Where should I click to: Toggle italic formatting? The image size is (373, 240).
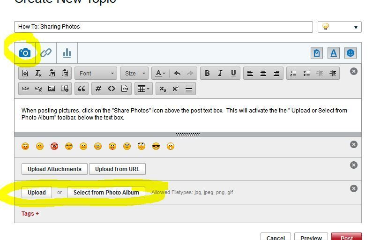pyautogui.click(x=220, y=73)
